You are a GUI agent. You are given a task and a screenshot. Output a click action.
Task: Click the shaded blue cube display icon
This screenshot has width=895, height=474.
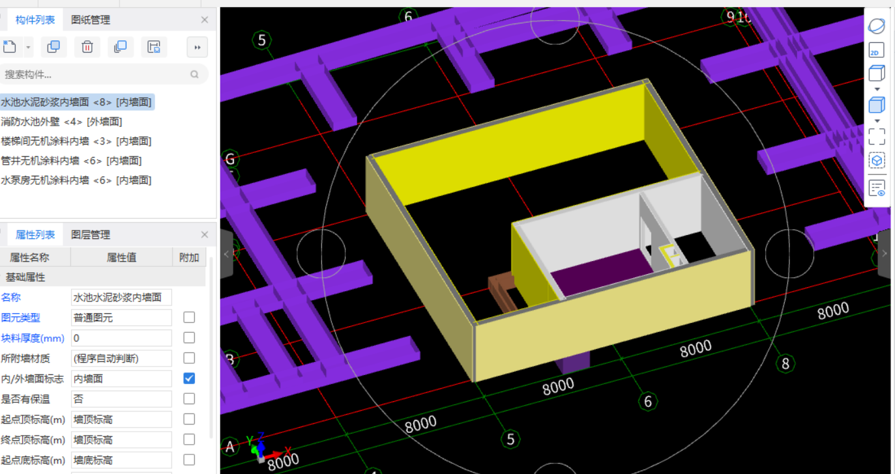pyautogui.click(x=877, y=105)
